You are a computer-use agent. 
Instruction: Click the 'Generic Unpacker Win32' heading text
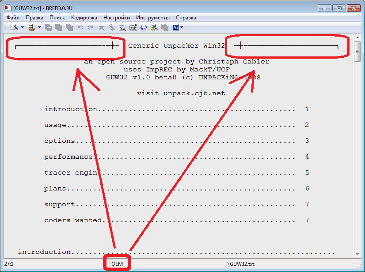(x=176, y=46)
